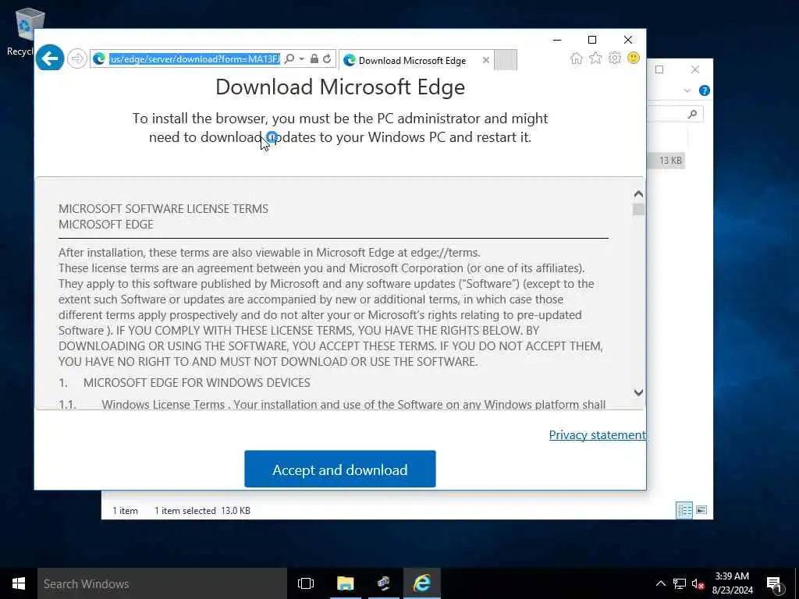The height and width of the screenshot is (599, 799).
Task: Click the Internet Explorer taskbar icon
Action: click(422, 583)
